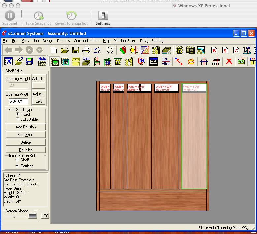Click the red C document icon
Screen dimensions: 257x234
236,50
